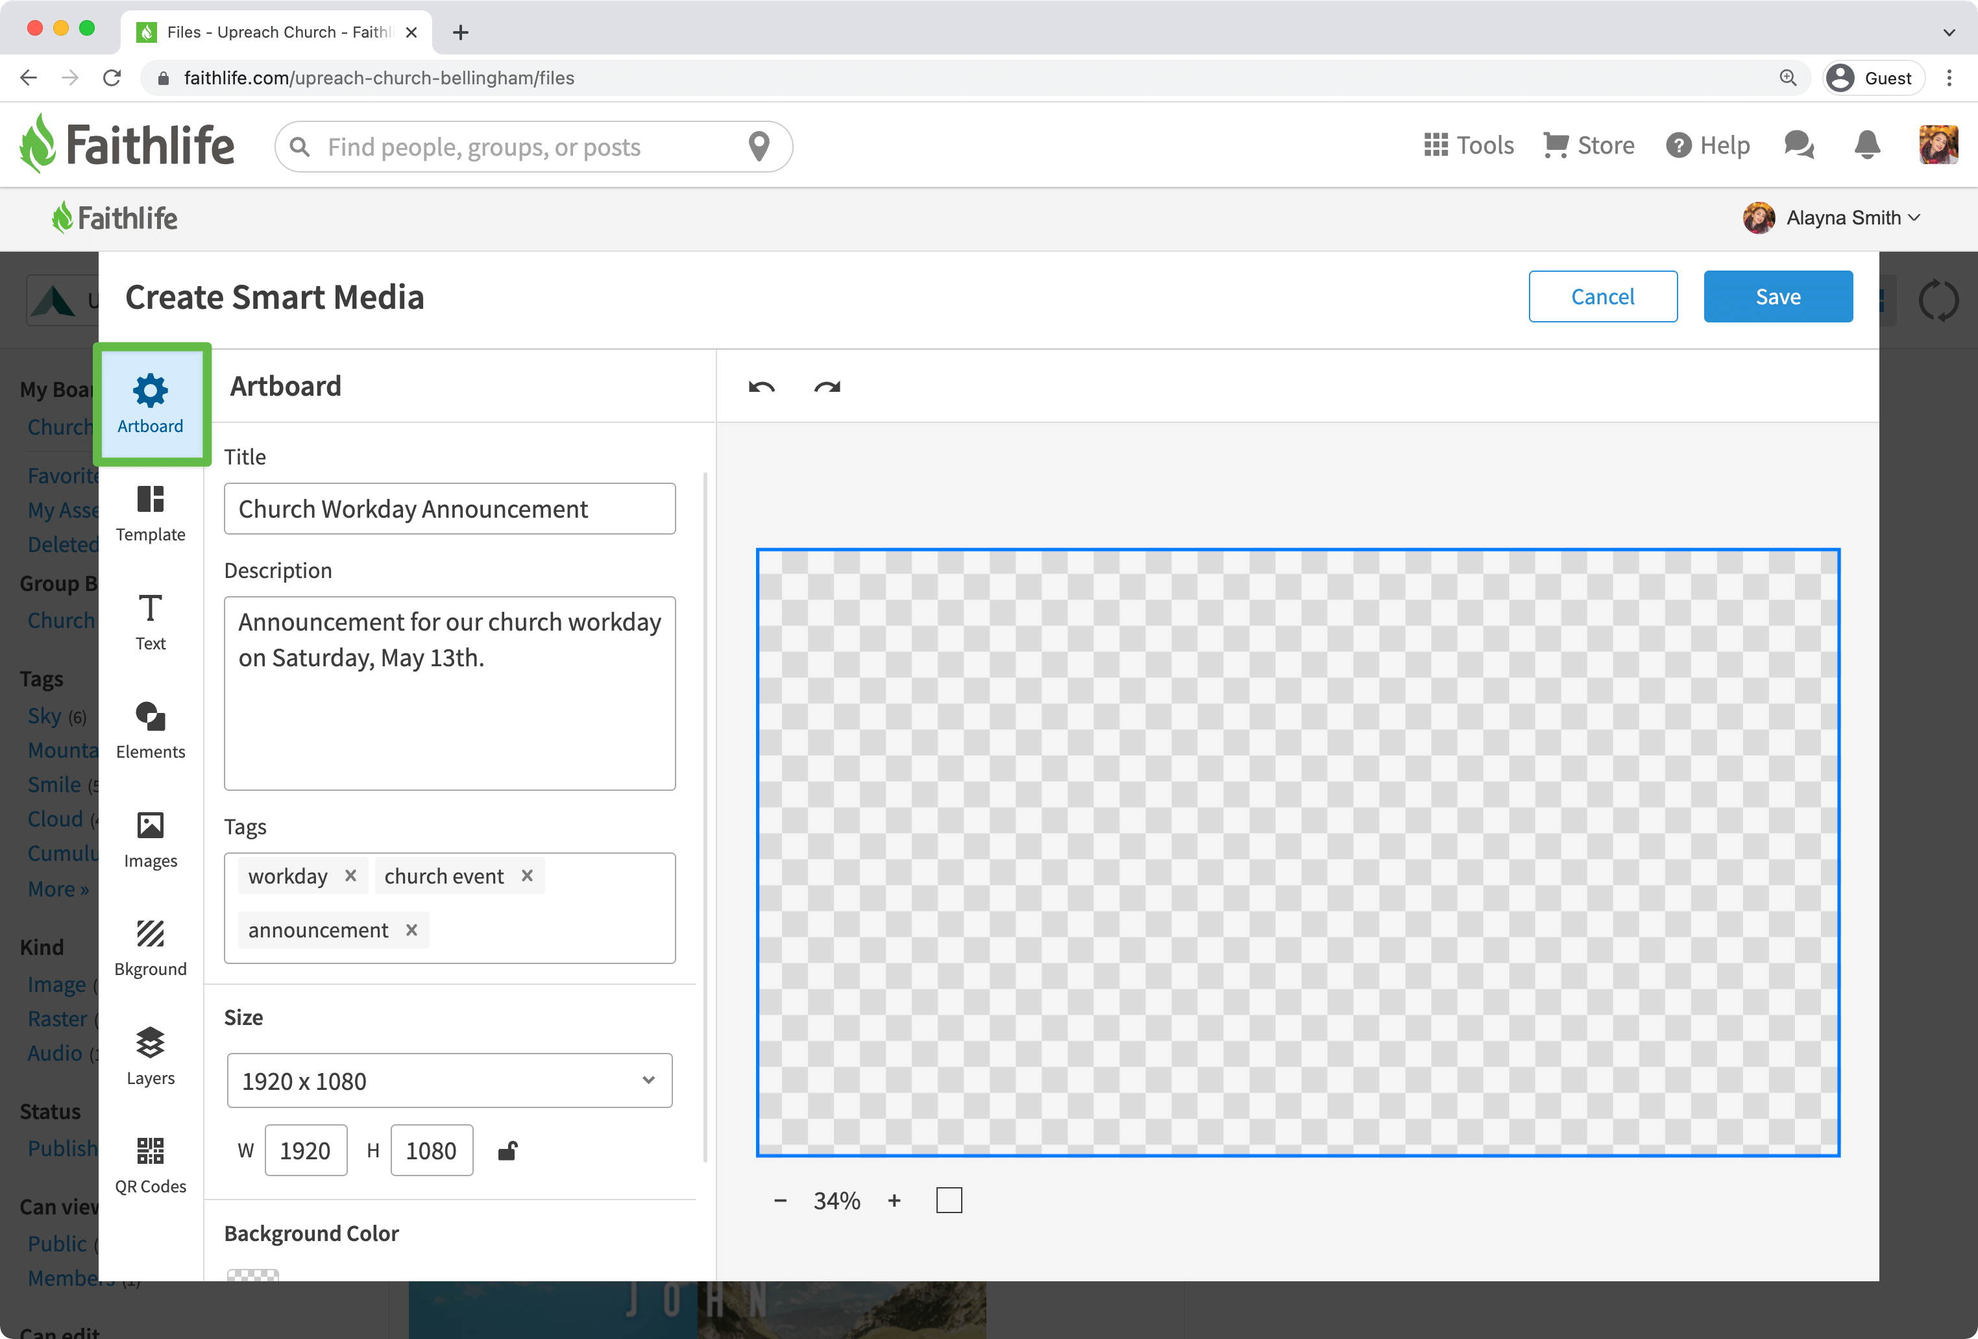
Task: Click in the Tags input box
Action: pyautogui.click(x=449, y=908)
